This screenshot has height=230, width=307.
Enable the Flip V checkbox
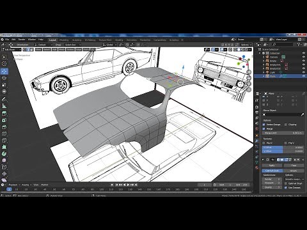click(286, 143)
